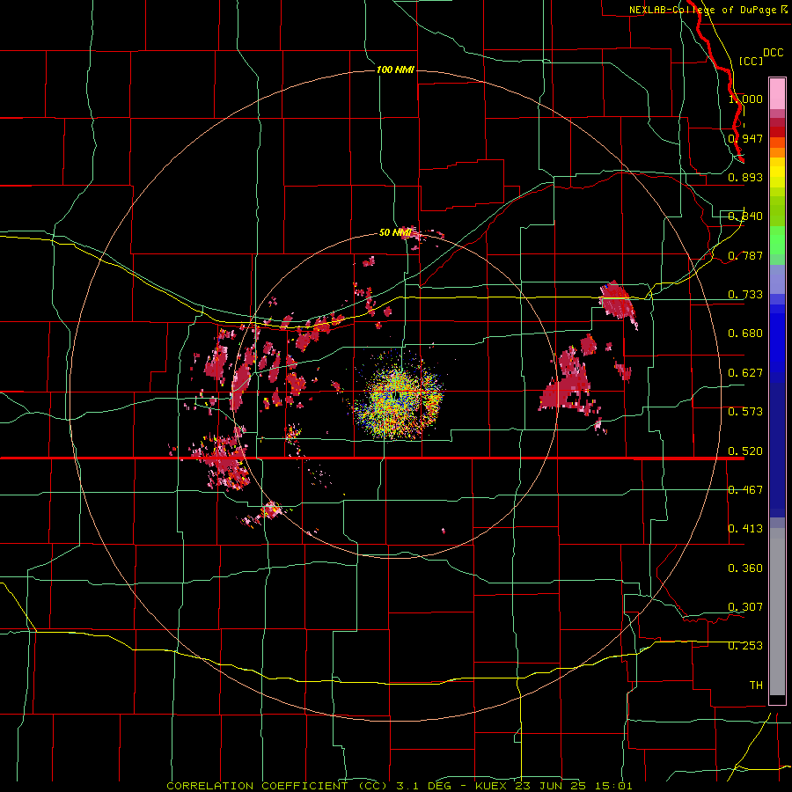This screenshot has width=792, height=792.
Task: Click the DCC label above the color scale
Action: pos(773,53)
